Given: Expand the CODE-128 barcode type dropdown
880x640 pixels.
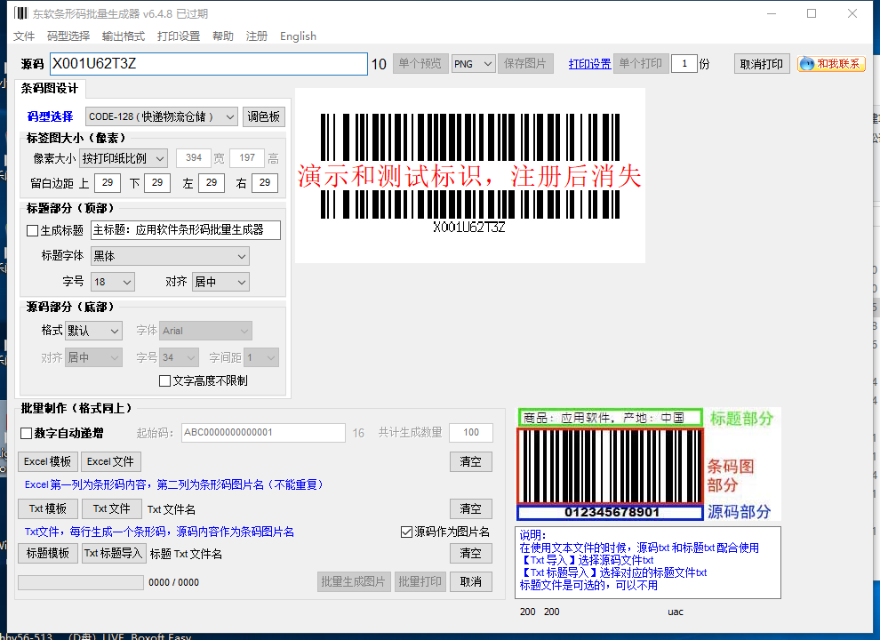Looking at the screenshot, I should 162,116.
